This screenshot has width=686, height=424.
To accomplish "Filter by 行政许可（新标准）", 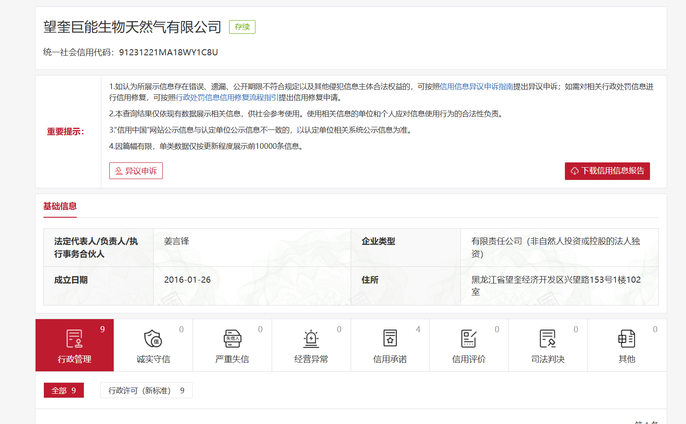I will 146,390.
